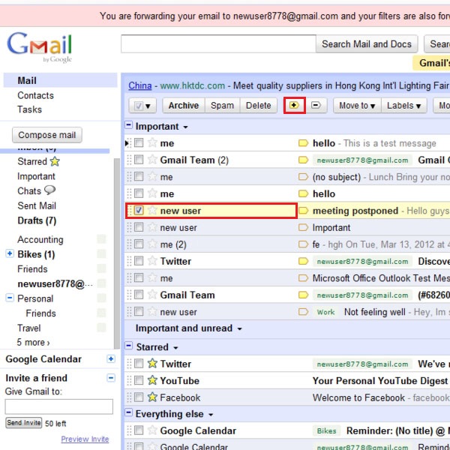
Task: Unstar the starred Twitter email
Action: pos(152,363)
